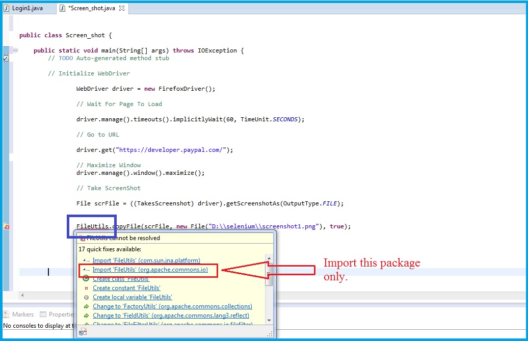
Task: Collapse the main method using fold toggle
Action: click(x=15, y=50)
